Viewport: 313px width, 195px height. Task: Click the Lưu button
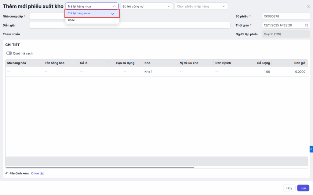tap(303, 188)
